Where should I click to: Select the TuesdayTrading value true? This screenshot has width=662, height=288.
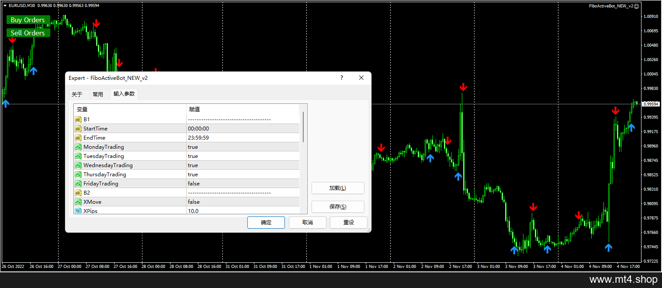coord(193,156)
